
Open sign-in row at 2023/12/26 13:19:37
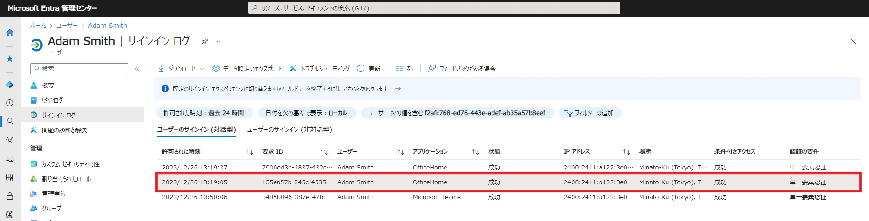[x=509, y=167]
